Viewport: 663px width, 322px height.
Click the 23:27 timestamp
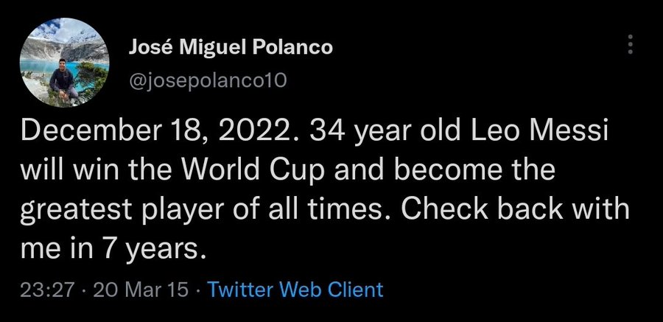pos(46,290)
